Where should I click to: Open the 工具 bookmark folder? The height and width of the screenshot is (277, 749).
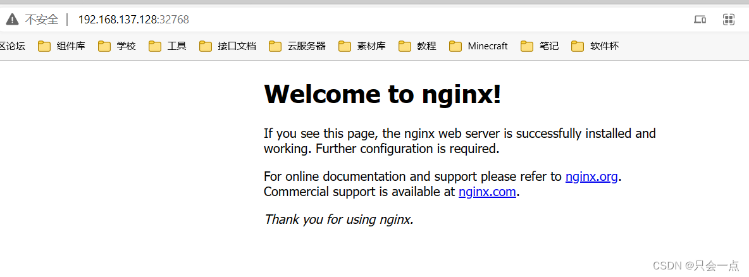click(x=168, y=46)
